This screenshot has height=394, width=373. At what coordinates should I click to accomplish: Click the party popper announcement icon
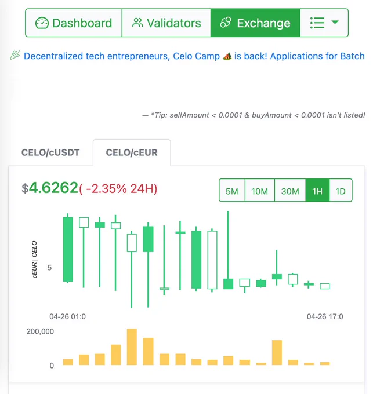pos(15,55)
